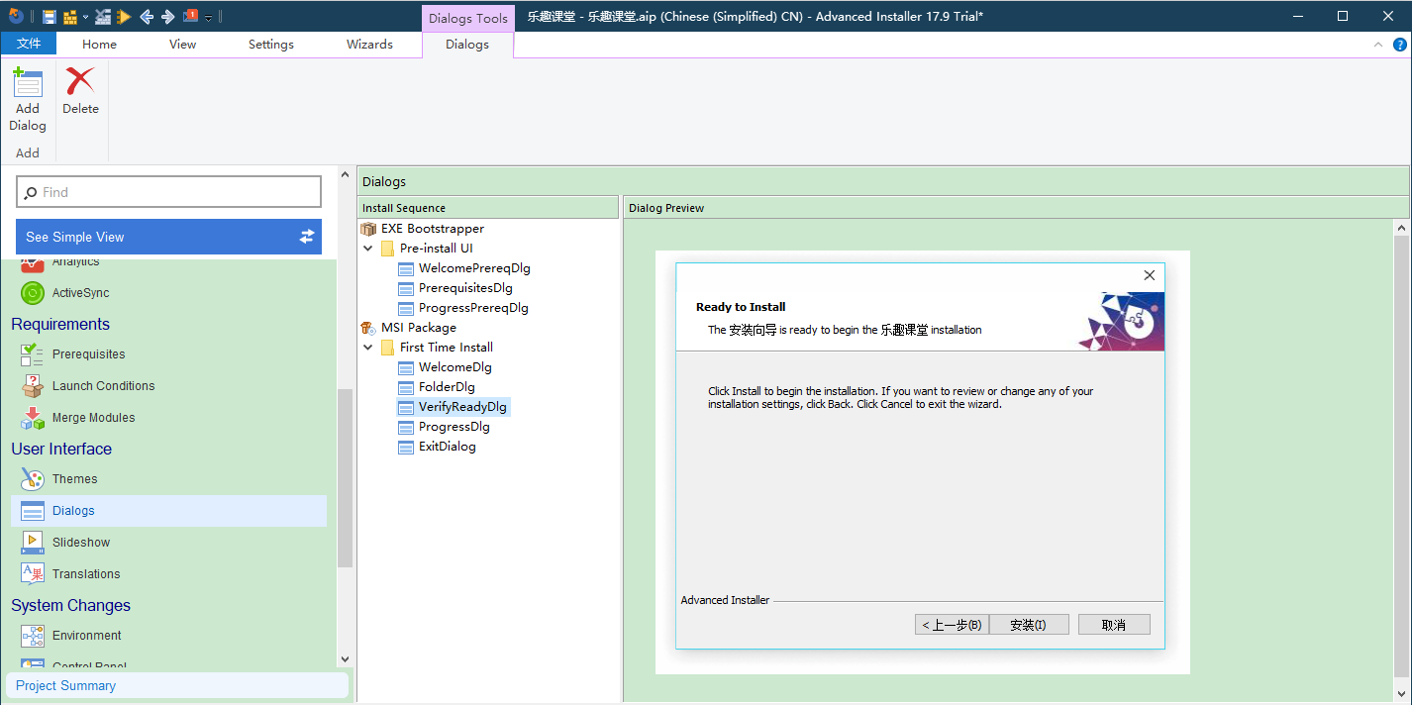
Task: Select ExitDialog in the tree
Action: (x=448, y=447)
